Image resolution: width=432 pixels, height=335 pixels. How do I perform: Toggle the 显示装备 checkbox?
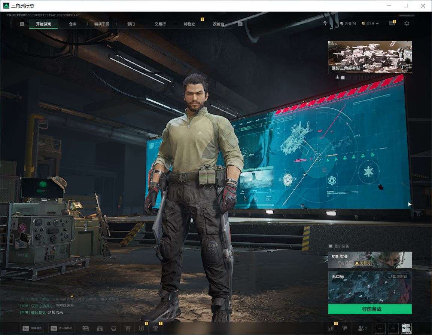[330, 246]
